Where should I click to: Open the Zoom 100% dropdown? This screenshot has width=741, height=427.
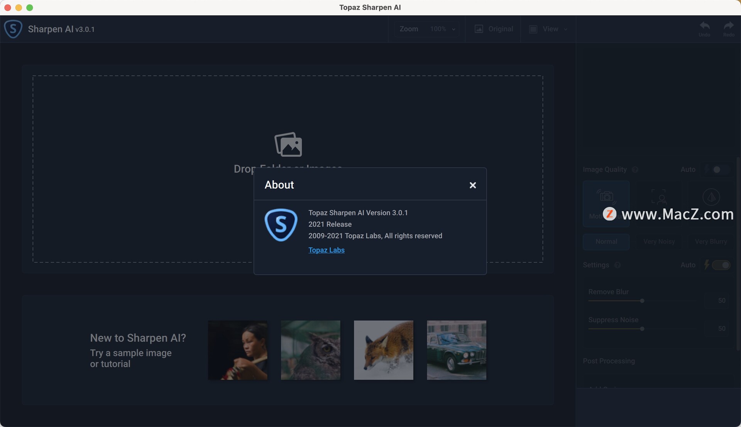coord(427,29)
